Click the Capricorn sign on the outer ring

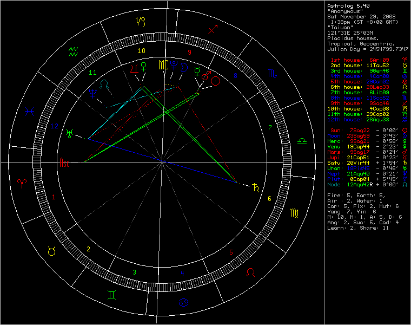tap(141, 22)
